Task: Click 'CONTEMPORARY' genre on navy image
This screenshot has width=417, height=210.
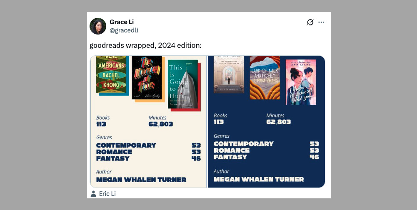Action: pyautogui.click(x=244, y=144)
